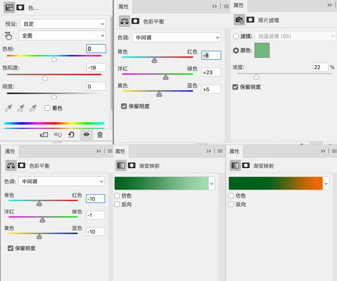Expand the green-to-orange gradient picker dropdown

click(326, 184)
